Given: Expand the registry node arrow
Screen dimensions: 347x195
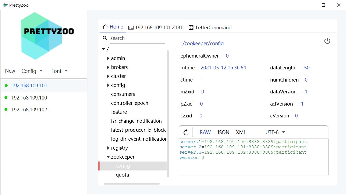Looking at the screenshot, I should coord(108,148).
